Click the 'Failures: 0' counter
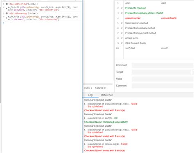Screen dimensions: 194x153 (x=100, y=88)
